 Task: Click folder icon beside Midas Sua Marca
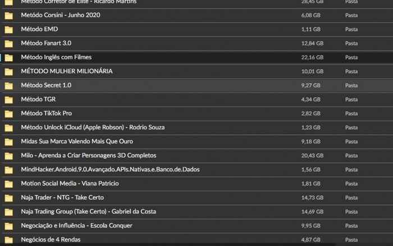[x=9, y=142]
